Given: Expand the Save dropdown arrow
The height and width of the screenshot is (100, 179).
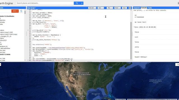Looking at the screenshot, I should [x=103, y=8].
